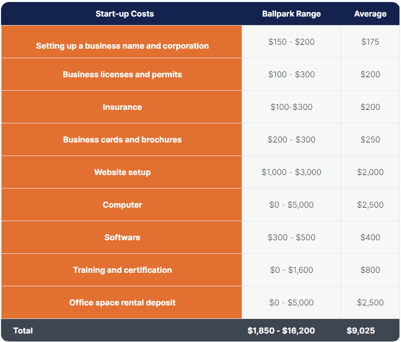Viewport: 401px width, 342px height.
Task: Select the Training and certification cell
Action: [122, 270]
